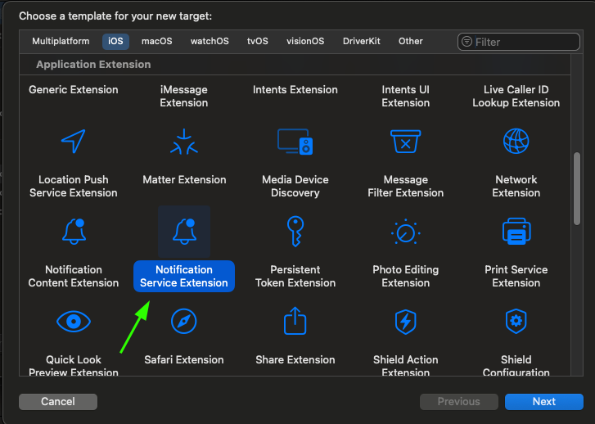Image resolution: width=595 pixels, height=424 pixels.
Task: Select the Generic Extension label
Action: 74,89
